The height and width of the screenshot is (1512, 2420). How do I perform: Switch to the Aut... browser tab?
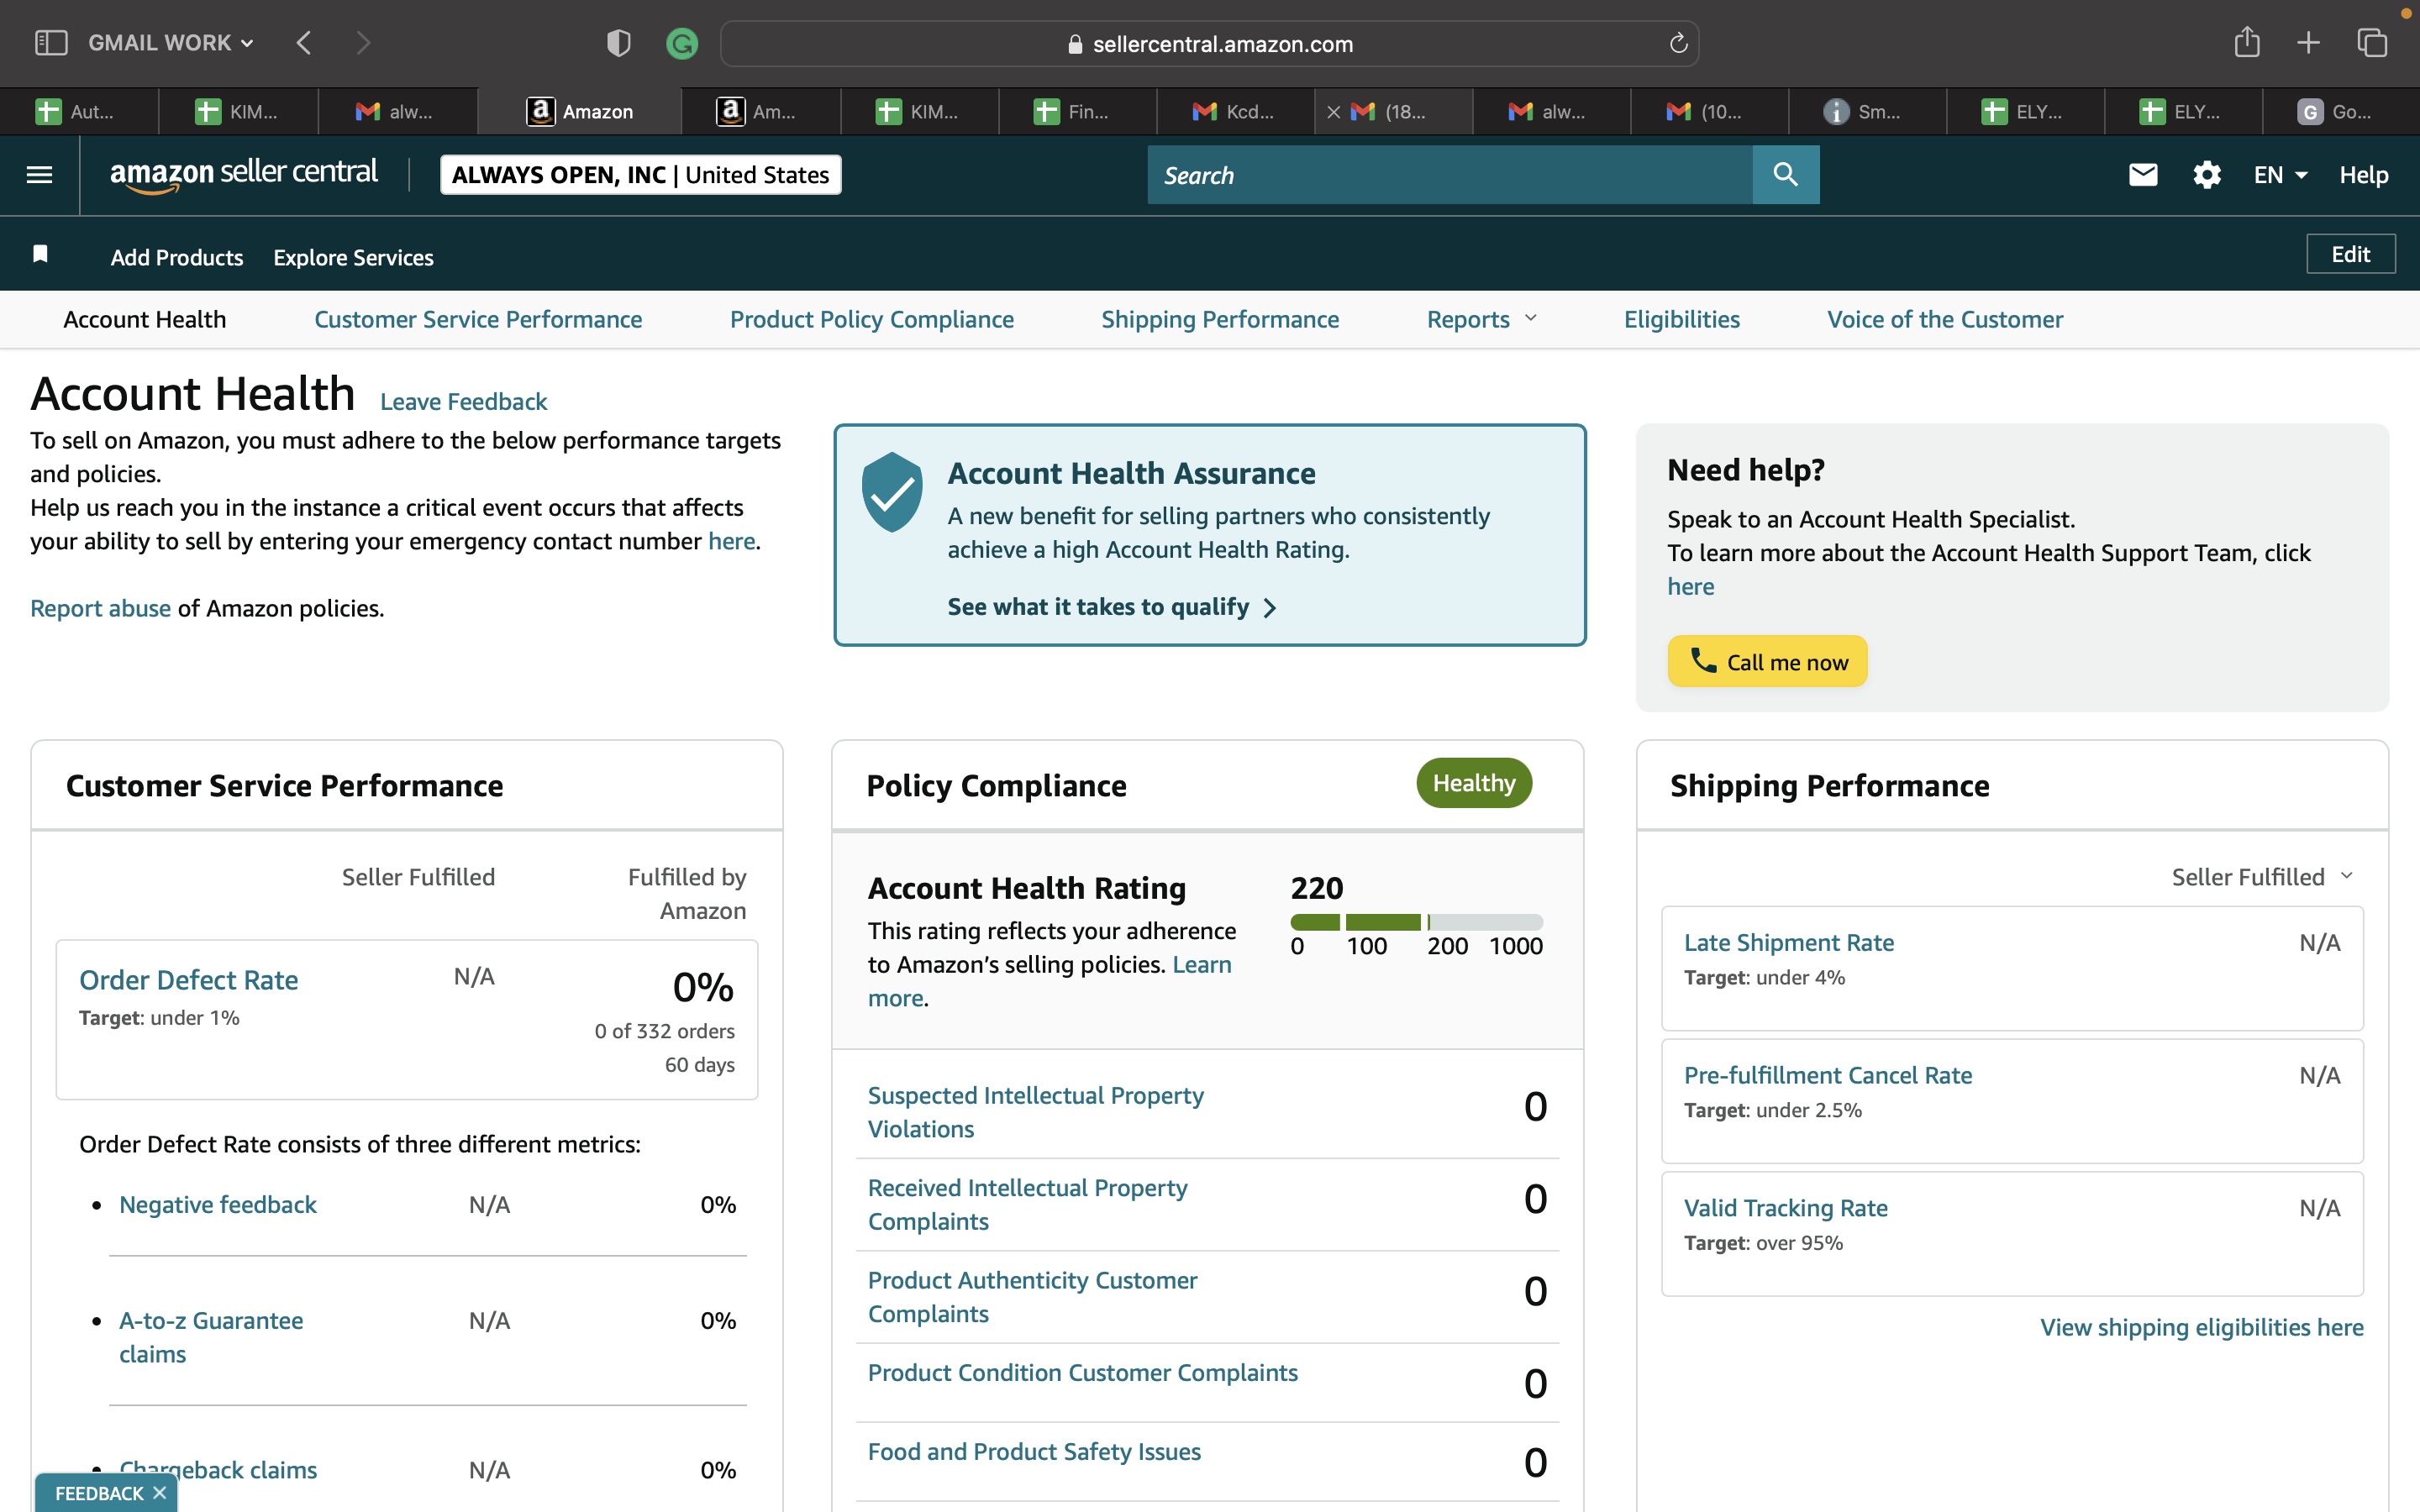79,112
